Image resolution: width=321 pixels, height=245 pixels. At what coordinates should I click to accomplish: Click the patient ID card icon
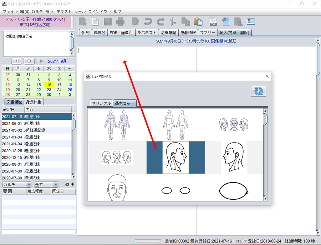[x=251, y=22]
